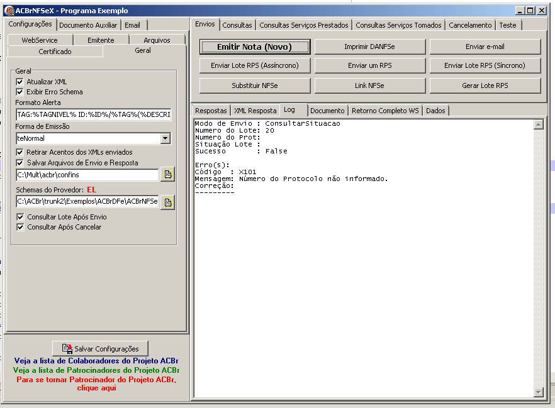Toggle the Atualizar XML checkbox

20,82
